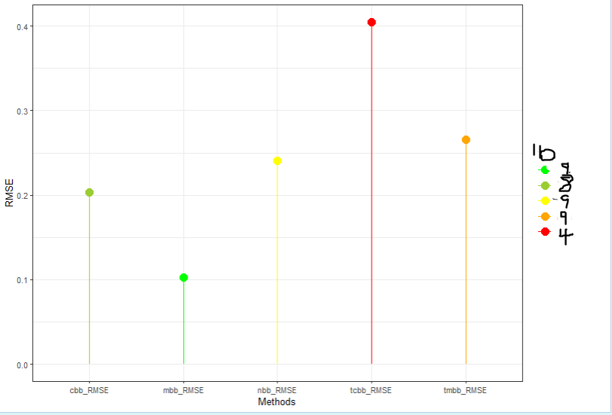Click the cbb_RMSE x-axis label

(x=89, y=390)
